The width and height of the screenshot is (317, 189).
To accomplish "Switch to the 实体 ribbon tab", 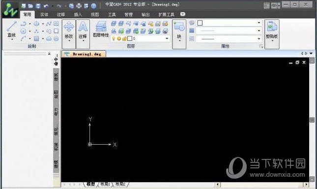I will 44,14.
